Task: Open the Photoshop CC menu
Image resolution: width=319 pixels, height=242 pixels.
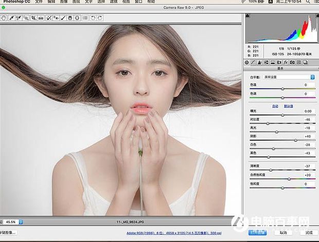Action: pyautogui.click(x=16, y=2)
